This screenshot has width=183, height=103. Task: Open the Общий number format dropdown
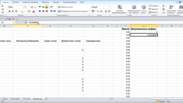click(109, 7)
